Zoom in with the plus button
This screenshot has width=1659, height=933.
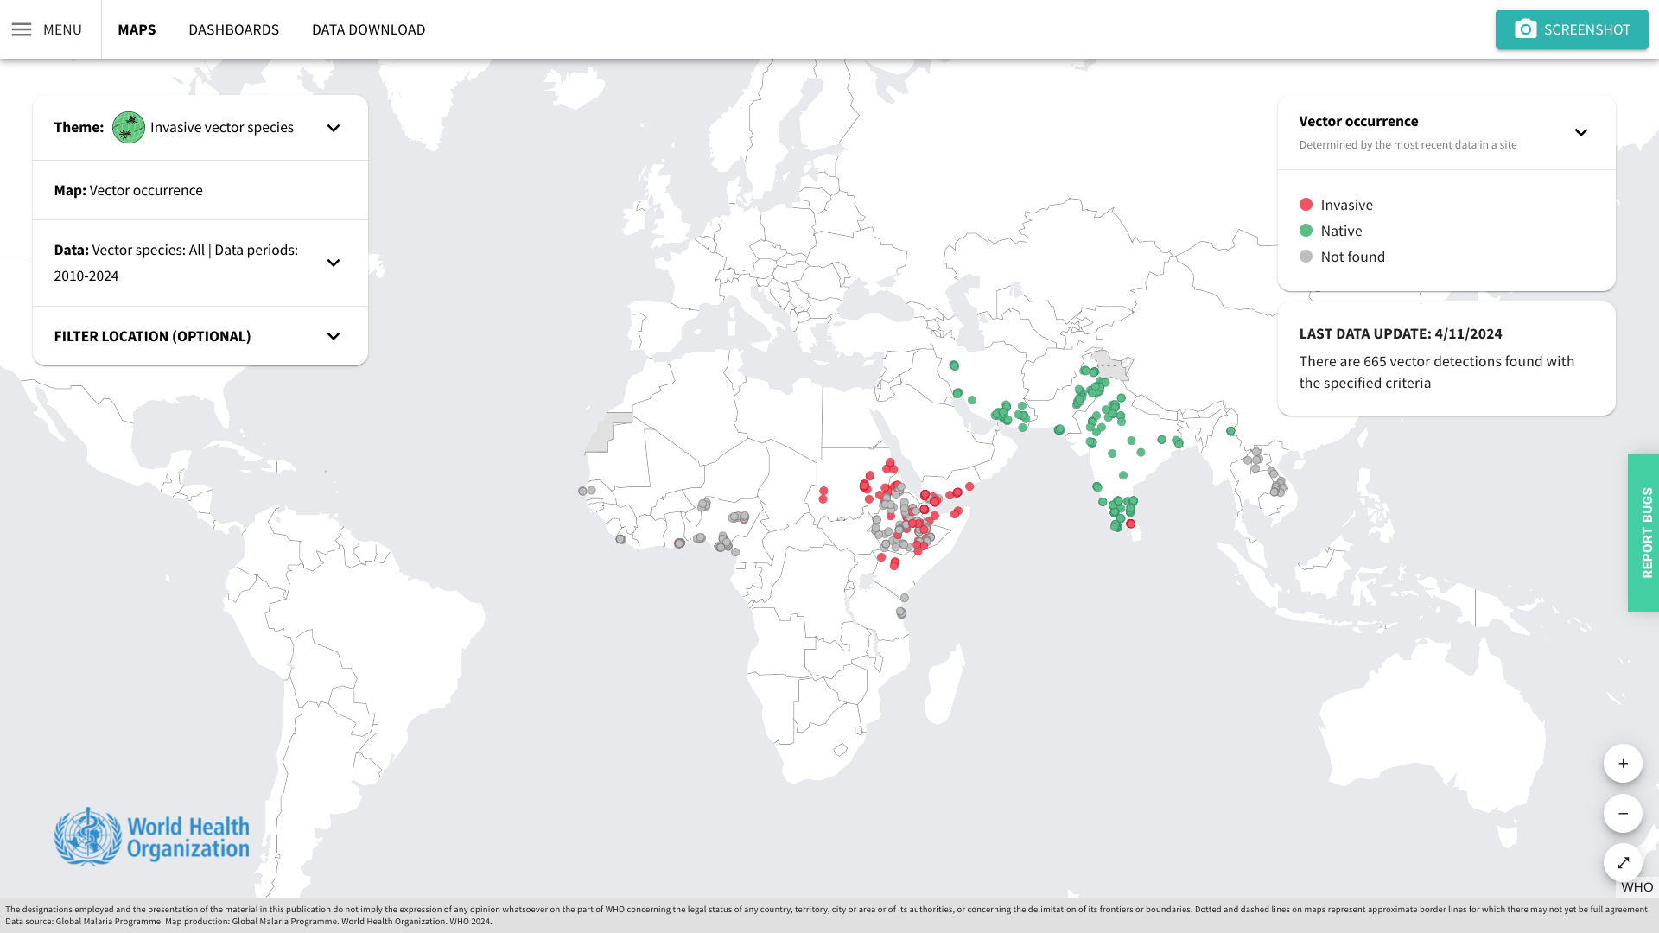[x=1623, y=764]
